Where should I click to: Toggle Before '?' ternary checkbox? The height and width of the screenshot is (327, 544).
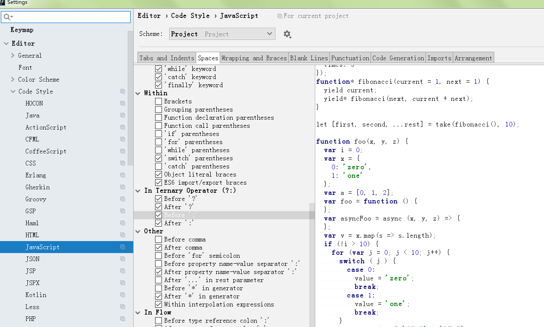point(158,199)
